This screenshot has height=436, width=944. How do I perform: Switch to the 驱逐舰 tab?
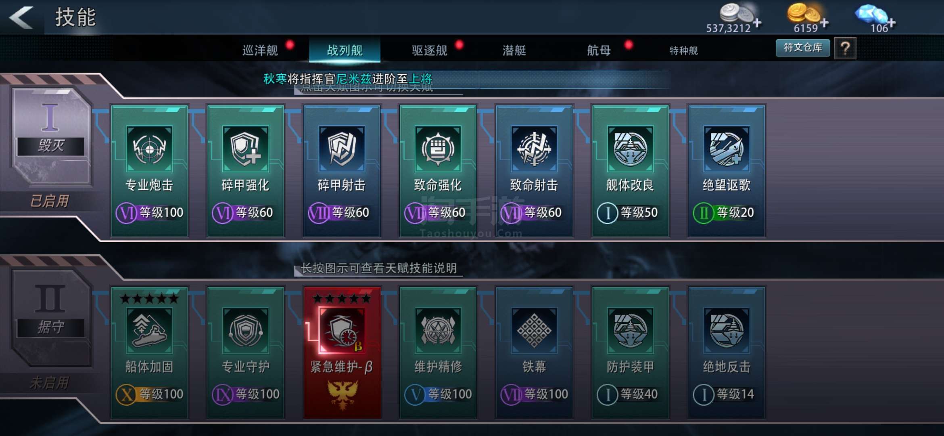(430, 50)
